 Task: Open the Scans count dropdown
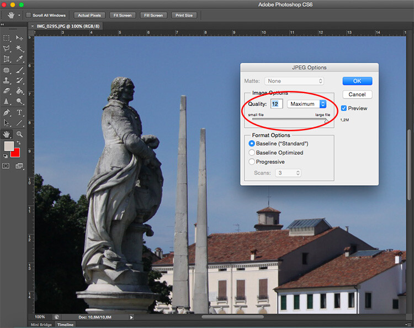coord(289,173)
